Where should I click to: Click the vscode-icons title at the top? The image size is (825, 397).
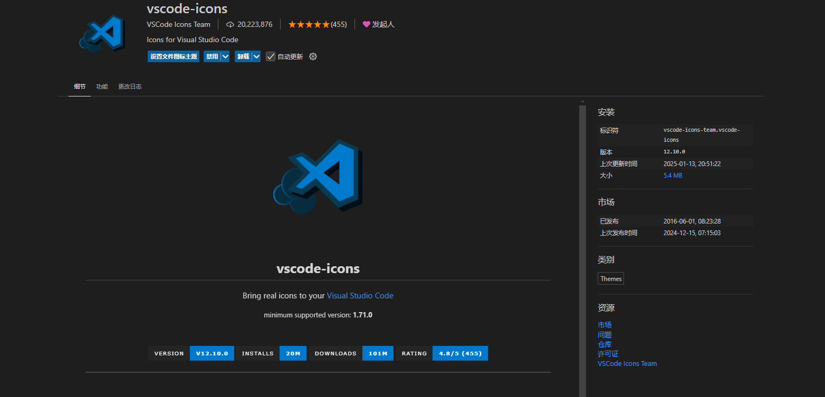(x=187, y=9)
